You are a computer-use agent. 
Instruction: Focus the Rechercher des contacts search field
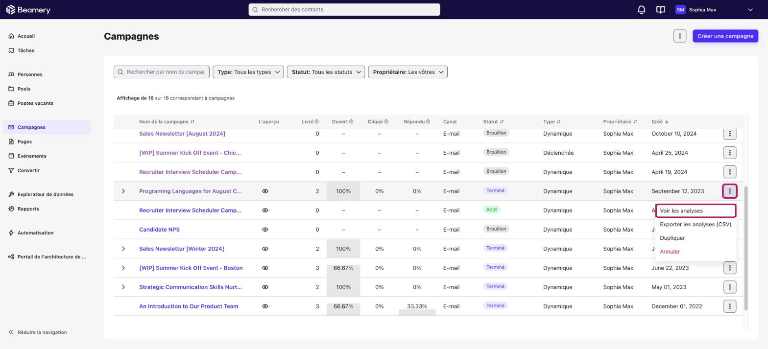pyautogui.click(x=344, y=10)
